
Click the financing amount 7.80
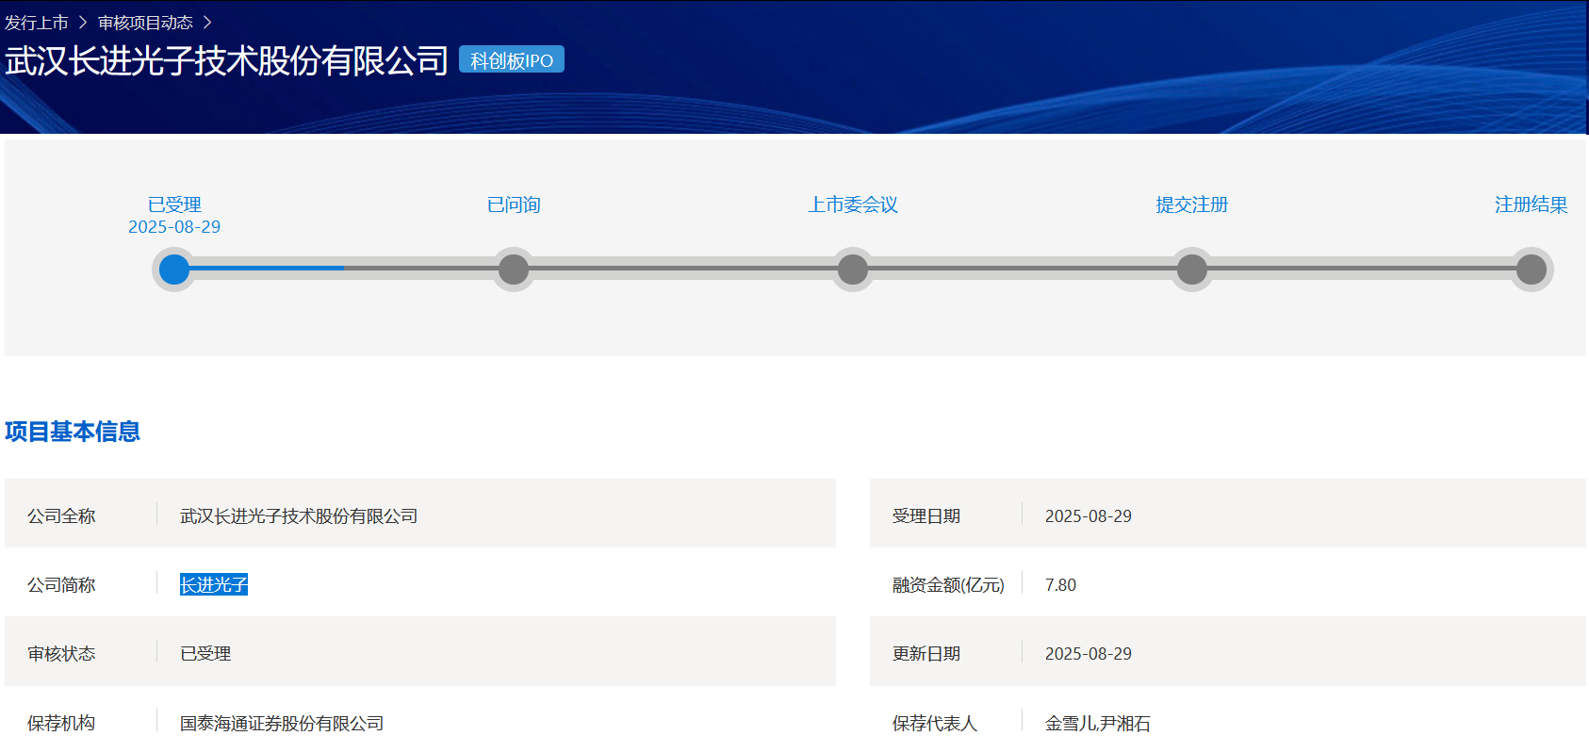(1060, 585)
